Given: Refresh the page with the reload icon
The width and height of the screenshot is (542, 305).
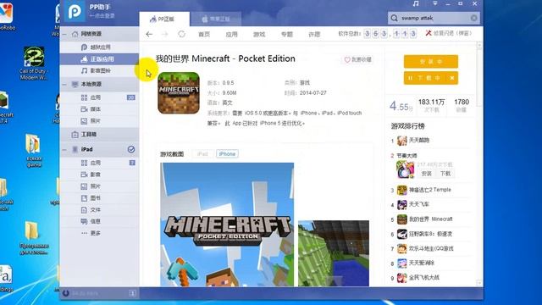Looking at the screenshot, I should click(x=181, y=34).
